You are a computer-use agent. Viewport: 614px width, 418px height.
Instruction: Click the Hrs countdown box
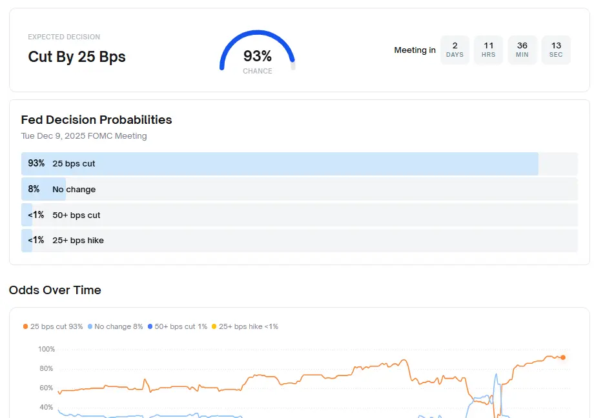tap(489, 50)
